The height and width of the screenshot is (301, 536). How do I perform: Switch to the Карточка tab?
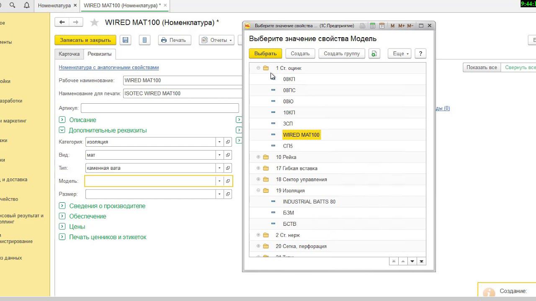click(x=69, y=54)
